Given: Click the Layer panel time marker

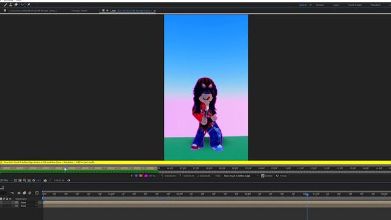Looking at the screenshot, I should [x=65, y=169].
